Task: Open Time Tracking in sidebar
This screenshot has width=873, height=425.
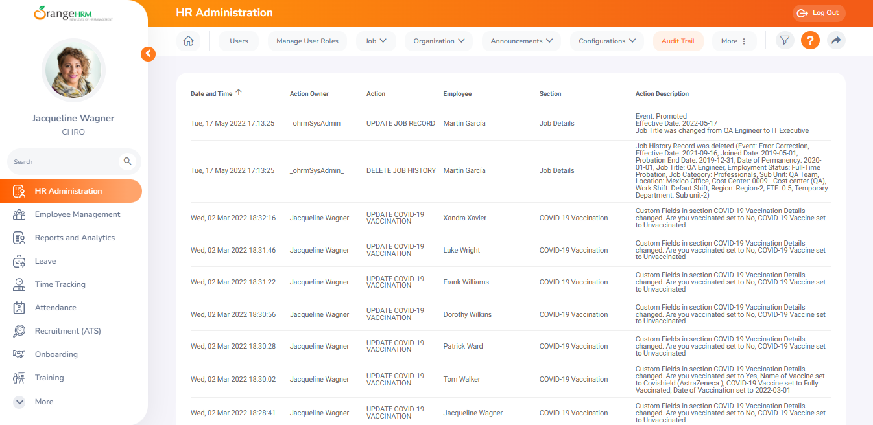Action: point(60,284)
